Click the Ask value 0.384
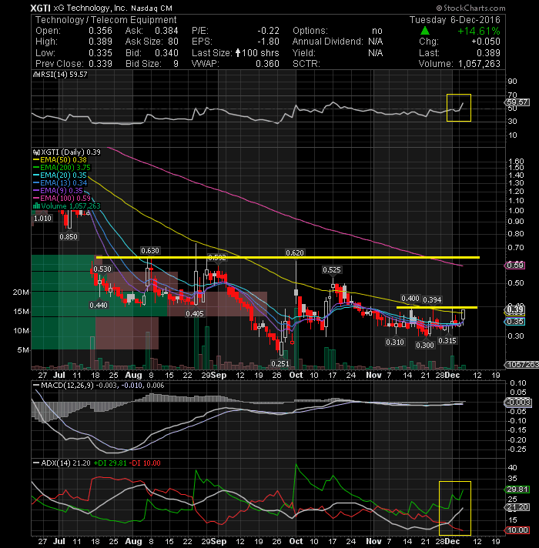The height and width of the screenshot is (548, 539). [x=166, y=31]
